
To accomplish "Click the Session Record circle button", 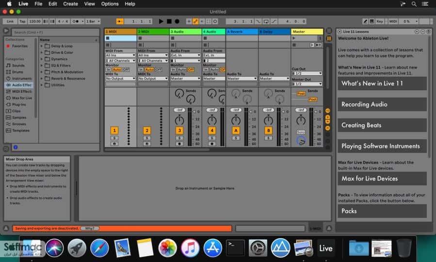I will [215, 21].
